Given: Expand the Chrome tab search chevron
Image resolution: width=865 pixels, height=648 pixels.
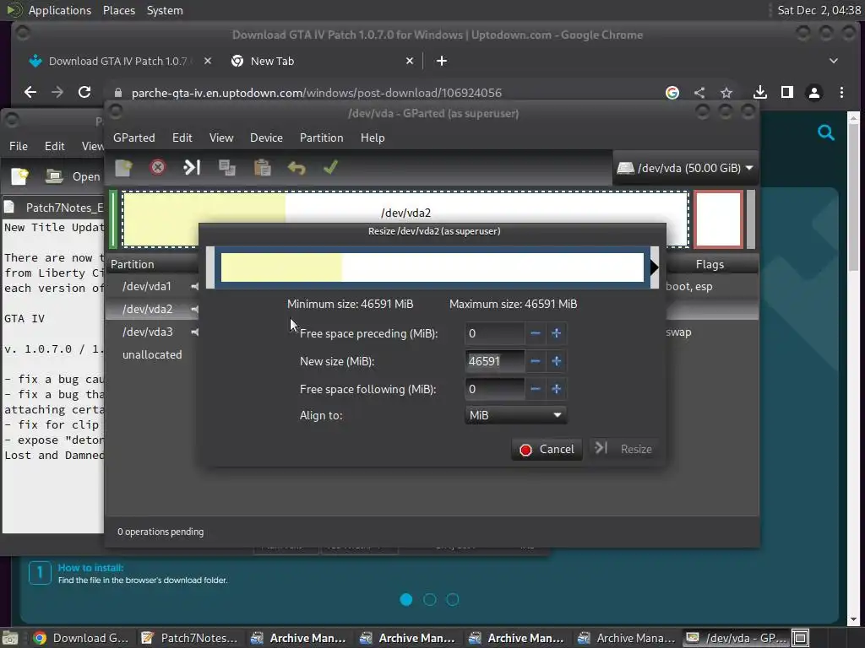Looking at the screenshot, I should coord(834,61).
